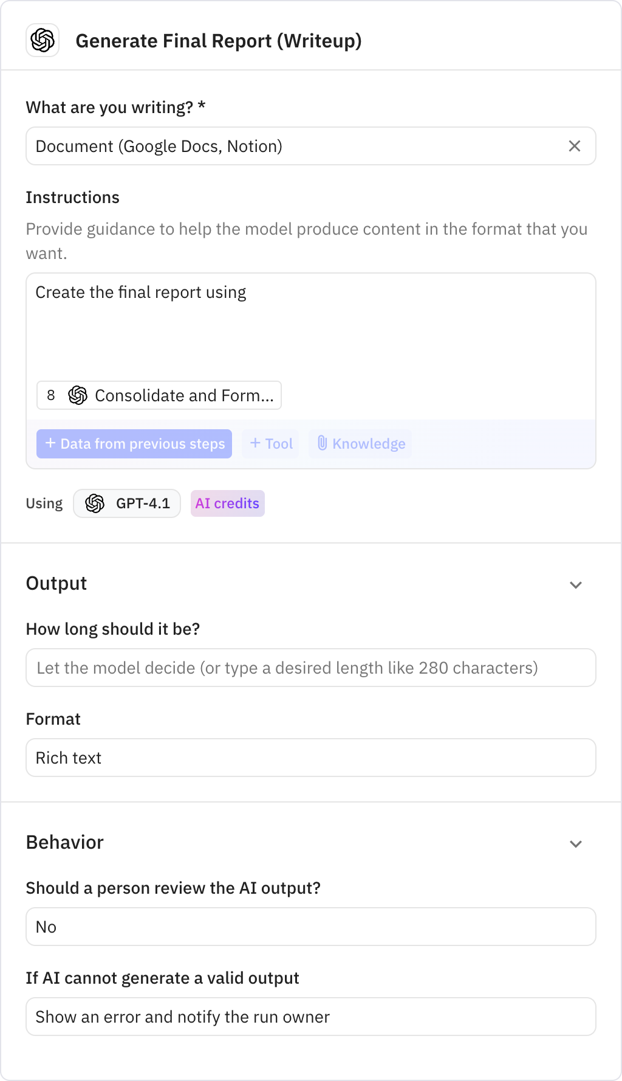Collapse the Behavior section
Screen dimensions: 622x1081
click(x=576, y=844)
